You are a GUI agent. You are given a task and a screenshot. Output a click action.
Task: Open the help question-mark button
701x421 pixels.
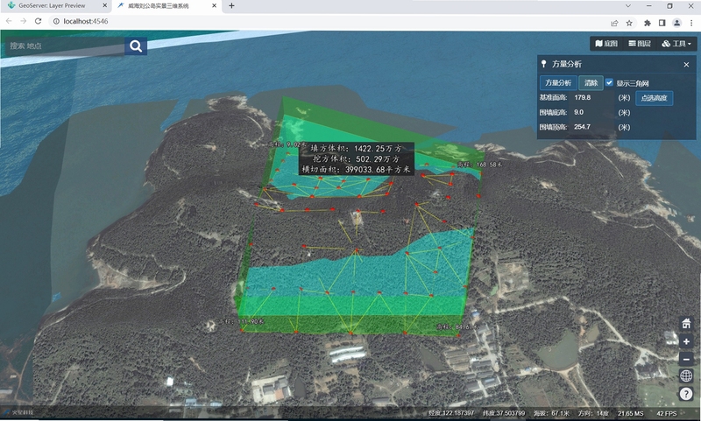point(686,393)
